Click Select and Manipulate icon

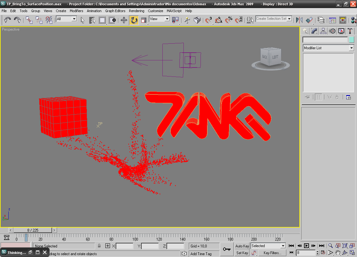(x=187, y=20)
